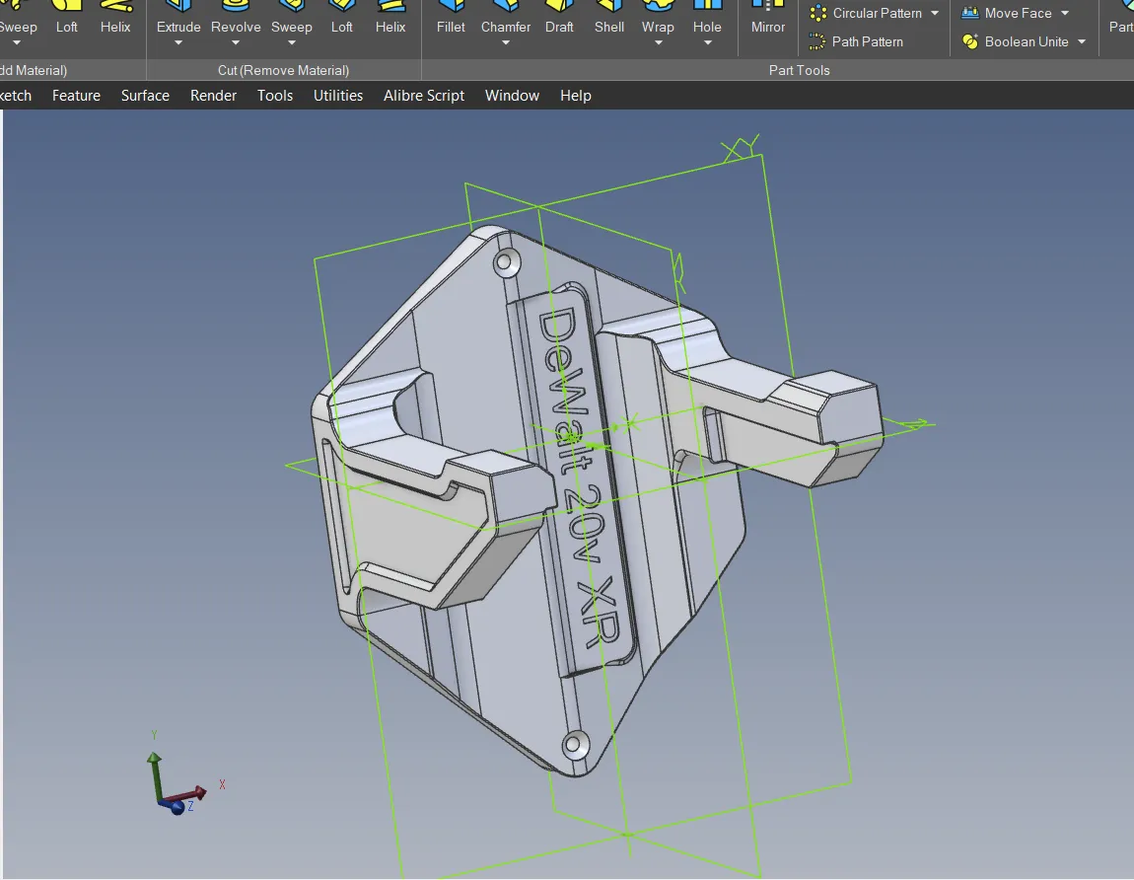
Task: Open the Alibre Script menu
Action: (x=424, y=96)
